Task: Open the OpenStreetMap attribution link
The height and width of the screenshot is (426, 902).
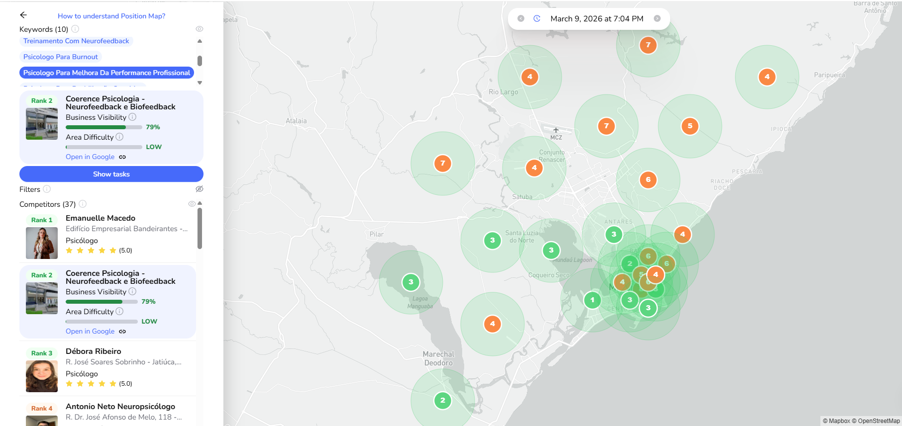Action: coord(876,421)
